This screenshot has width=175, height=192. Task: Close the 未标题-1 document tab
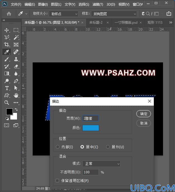(82, 23)
